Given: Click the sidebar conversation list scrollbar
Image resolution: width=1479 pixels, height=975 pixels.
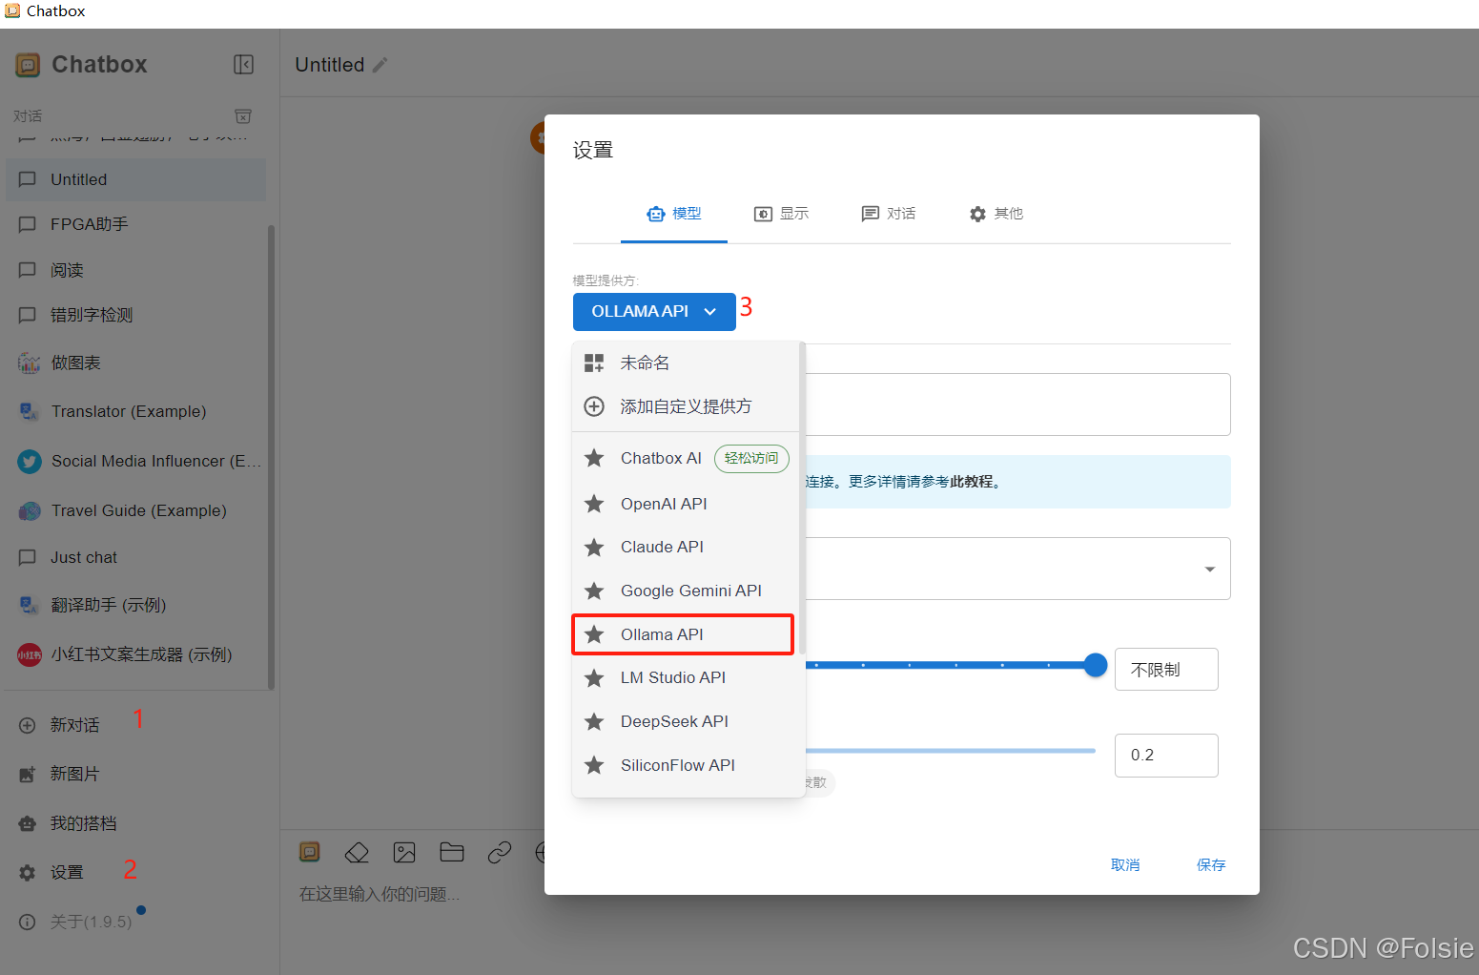Looking at the screenshot, I should (271, 458).
